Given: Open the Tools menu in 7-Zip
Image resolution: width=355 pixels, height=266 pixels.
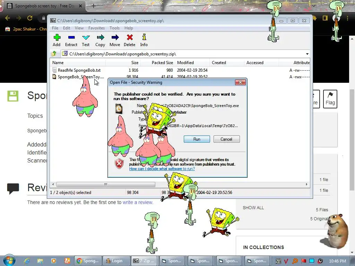Looking at the screenshot, I should coord(114,28).
